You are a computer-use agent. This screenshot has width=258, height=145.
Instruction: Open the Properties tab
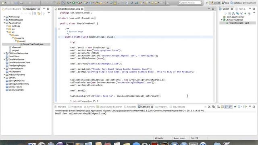click(75, 107)
